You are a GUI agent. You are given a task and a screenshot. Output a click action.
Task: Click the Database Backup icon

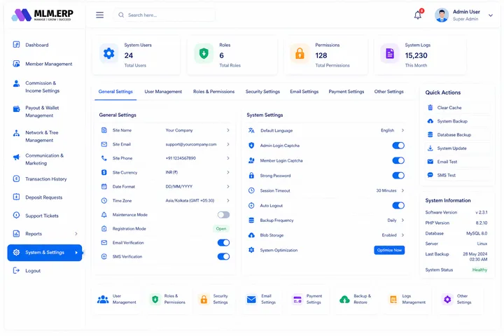430,134
